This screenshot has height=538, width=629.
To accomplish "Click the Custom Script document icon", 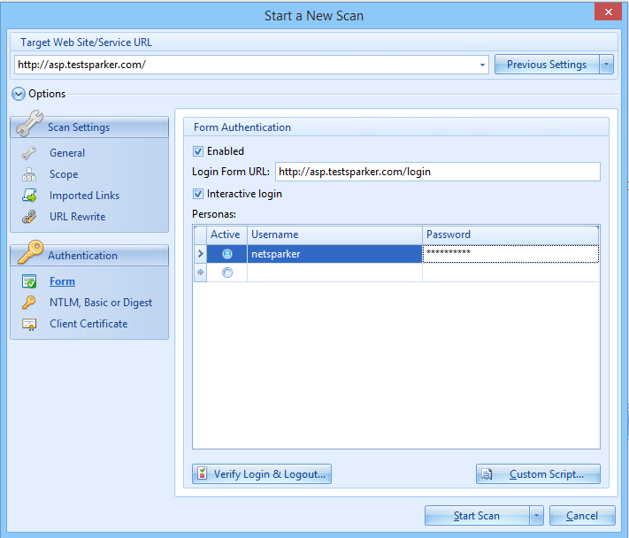I will [x=487, y=474].
